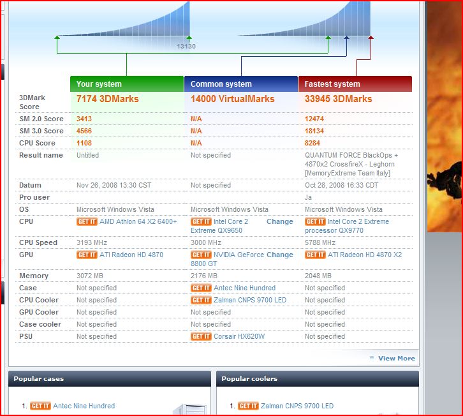Click Change link in the CPU row
463x416 pixels.
(x=279, y=221)
